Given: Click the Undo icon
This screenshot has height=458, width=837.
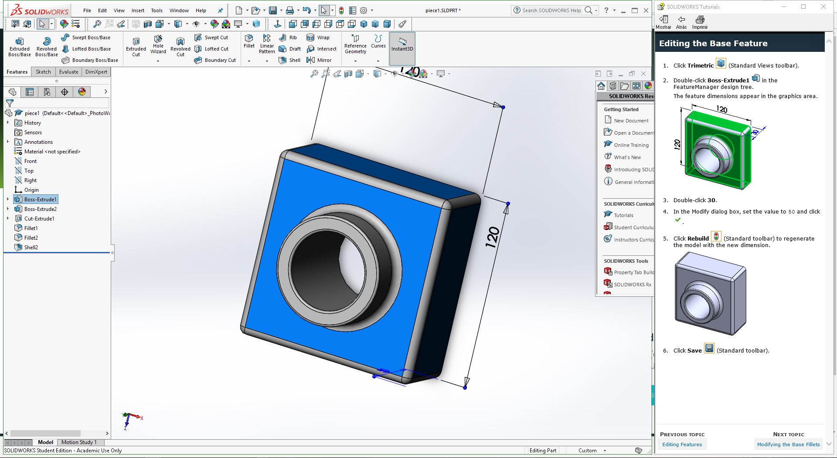Looking at the screenshot, I should (x=306, y=10).
